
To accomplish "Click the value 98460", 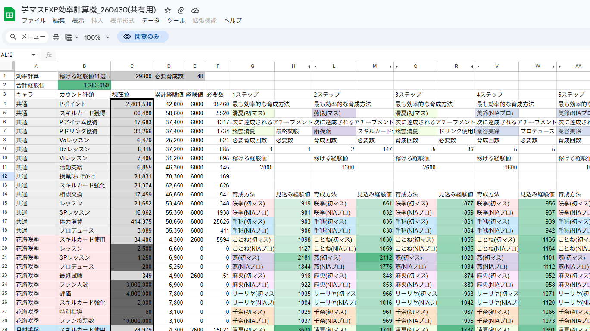I will tap(218, 104).
